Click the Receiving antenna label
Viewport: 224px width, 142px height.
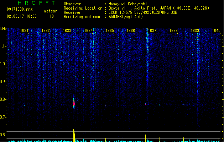[x=82, y=17]
